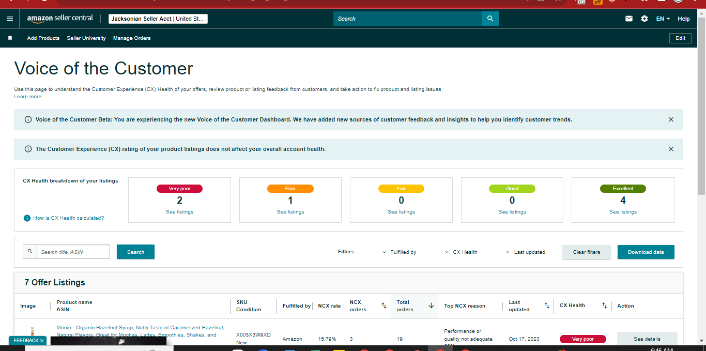
Task: Click the teal Search button
Action: coord(135,252)
